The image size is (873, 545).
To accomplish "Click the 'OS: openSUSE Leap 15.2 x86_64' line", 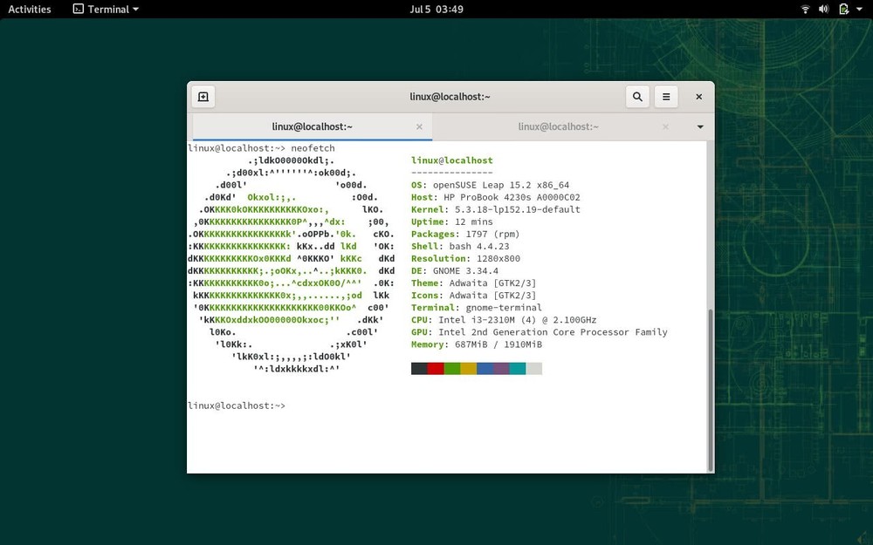I will (490, 185).
